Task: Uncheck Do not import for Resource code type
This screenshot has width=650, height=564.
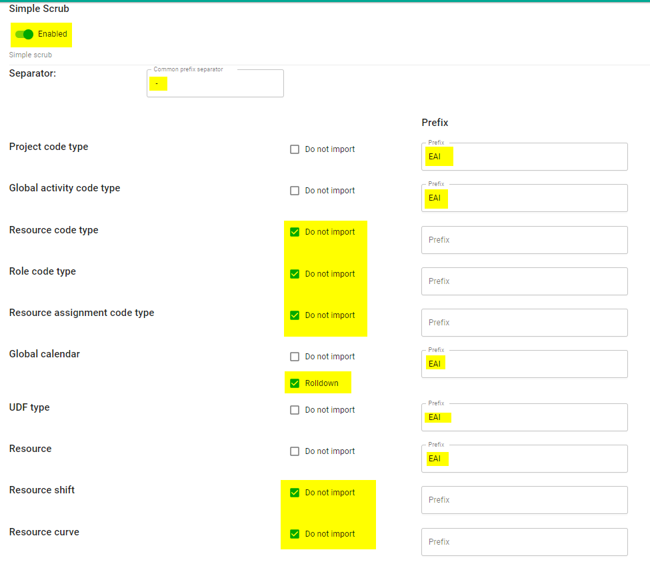Action: (295, 232)
